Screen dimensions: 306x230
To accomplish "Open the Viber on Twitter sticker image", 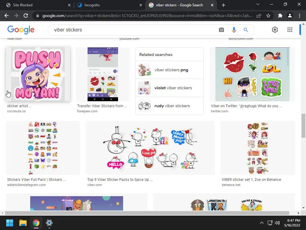I will 252,74.
